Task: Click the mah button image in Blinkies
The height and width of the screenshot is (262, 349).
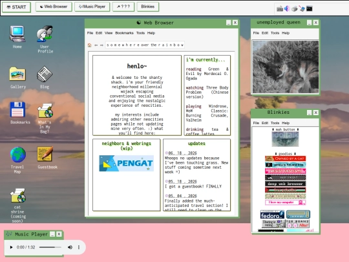Action: click(286, 139)
